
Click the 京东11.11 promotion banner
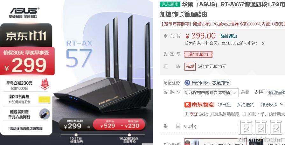26,35
